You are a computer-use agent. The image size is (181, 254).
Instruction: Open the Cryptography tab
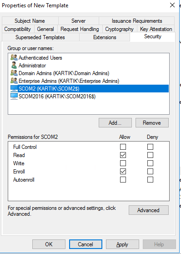point(120,29)
